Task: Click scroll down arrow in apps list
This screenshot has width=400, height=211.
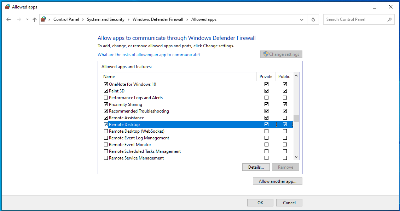Action: 296,157
